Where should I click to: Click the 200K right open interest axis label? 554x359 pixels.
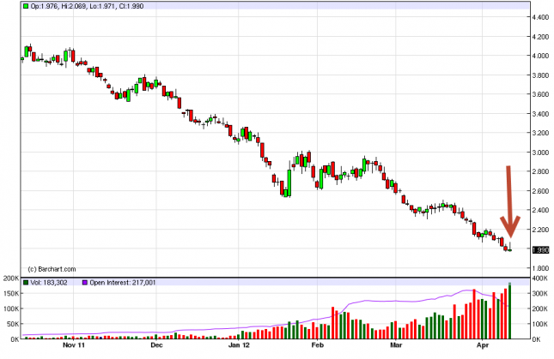click(x=540, y=309)
